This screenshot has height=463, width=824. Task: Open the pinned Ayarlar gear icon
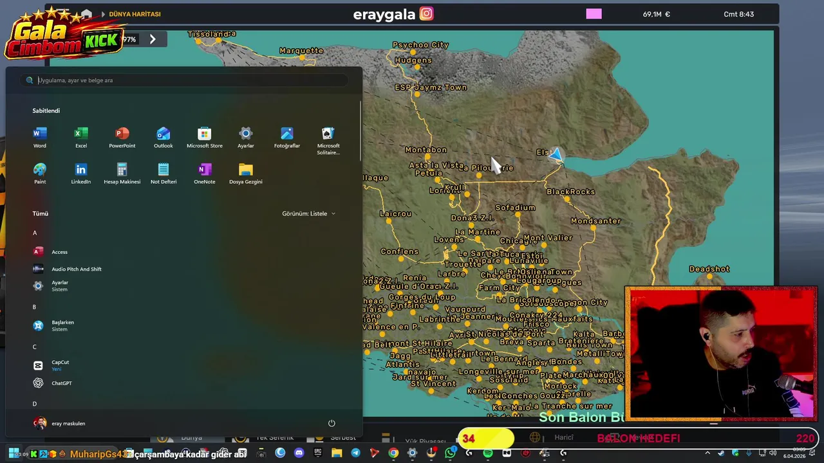[246, 134]
